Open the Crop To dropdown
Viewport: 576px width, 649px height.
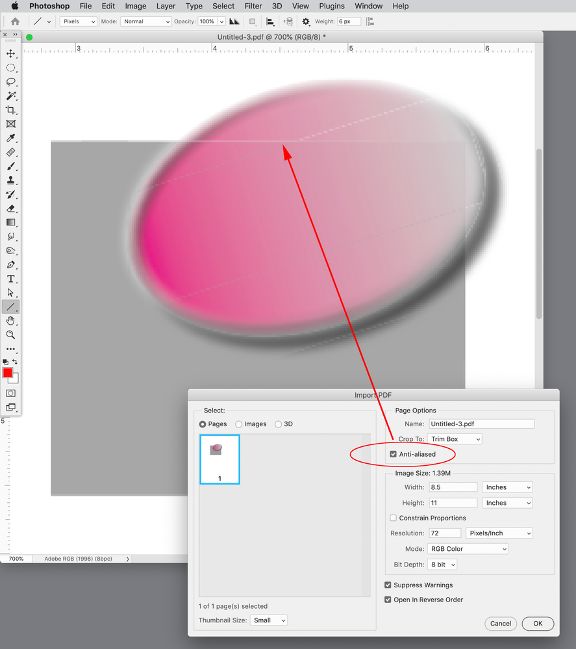point(454,439)
